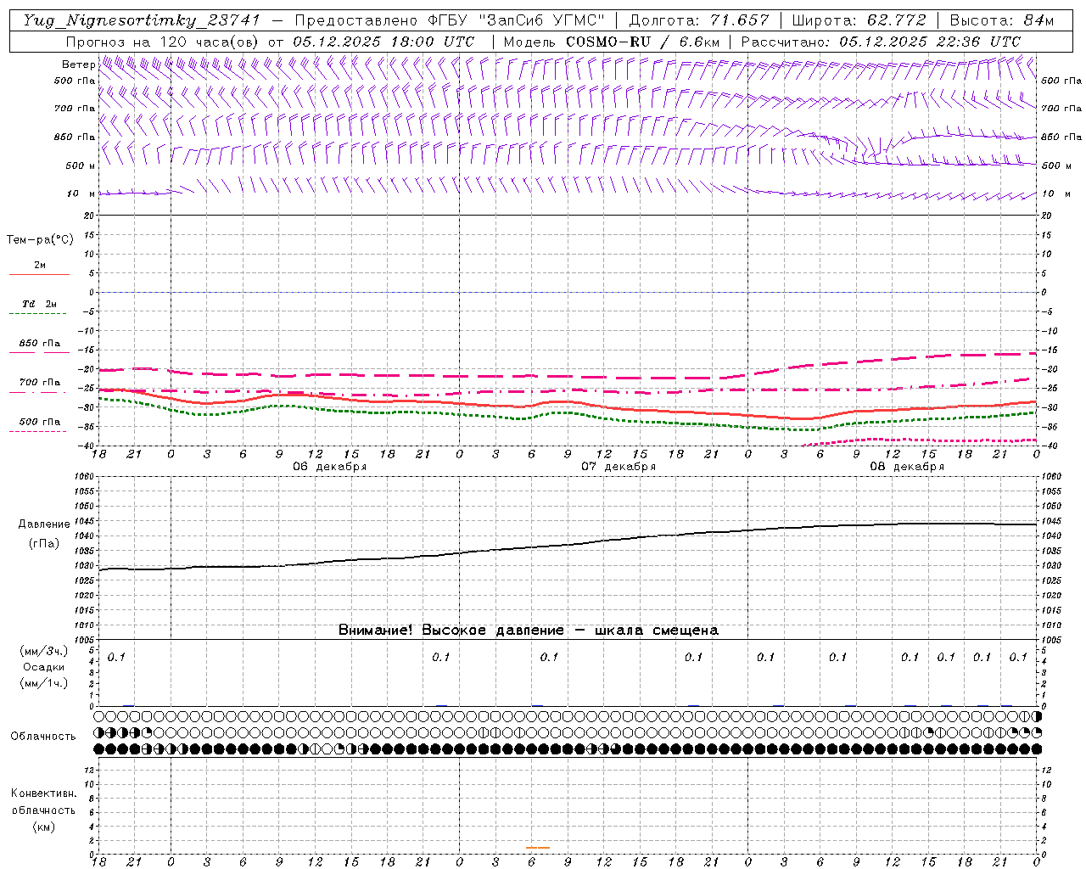
Task: Click the Облачность cloud cover label
Action: (x=43, y=736)
